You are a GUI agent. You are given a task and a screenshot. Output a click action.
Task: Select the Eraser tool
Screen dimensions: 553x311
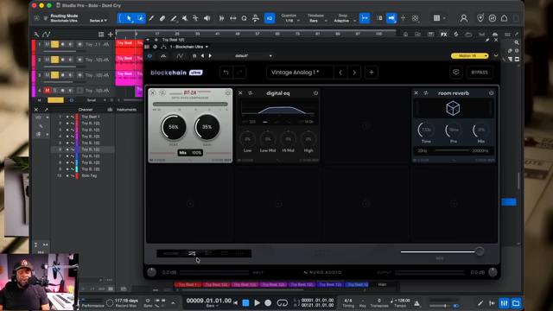(x=162, y=18)
